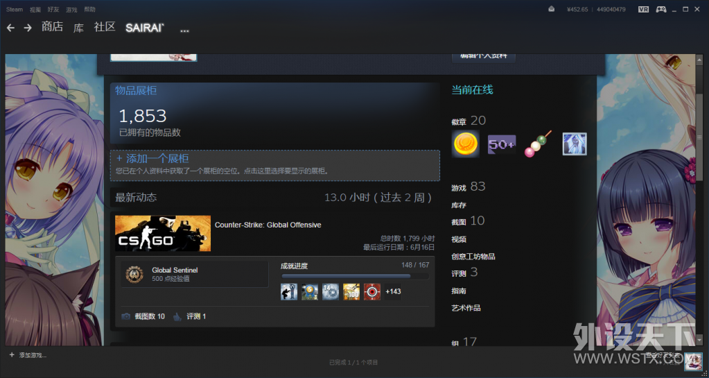
Task: View the first CS:GO achievement icon
Action: coord(289,292)
